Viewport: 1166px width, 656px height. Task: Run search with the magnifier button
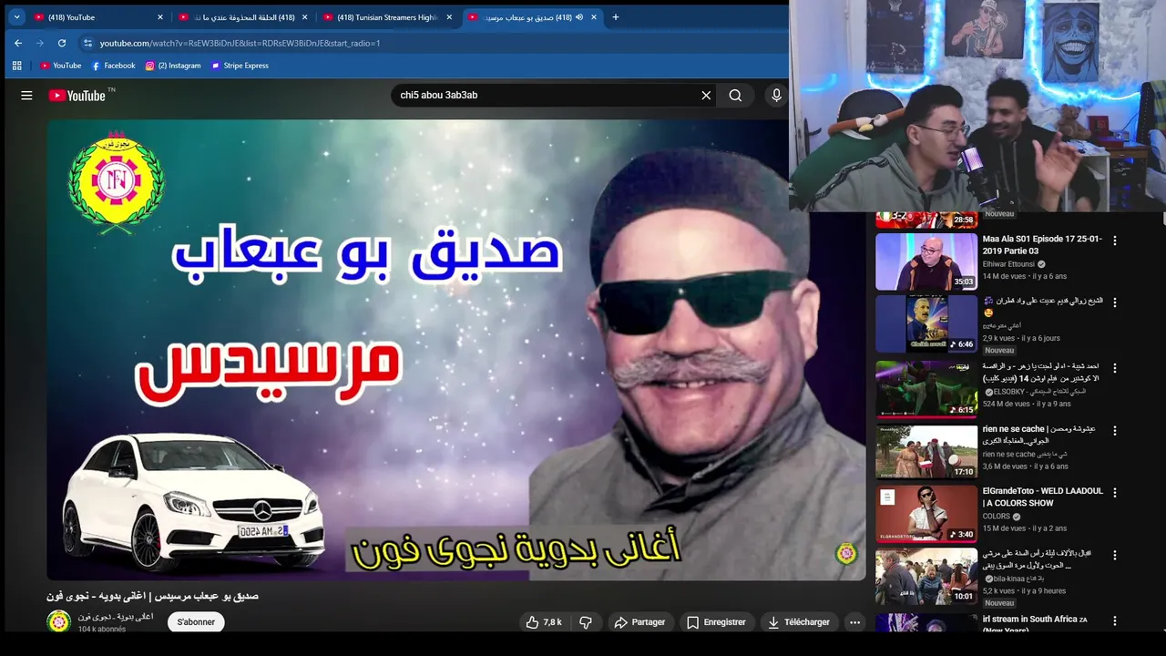click(x=735, y=95)
